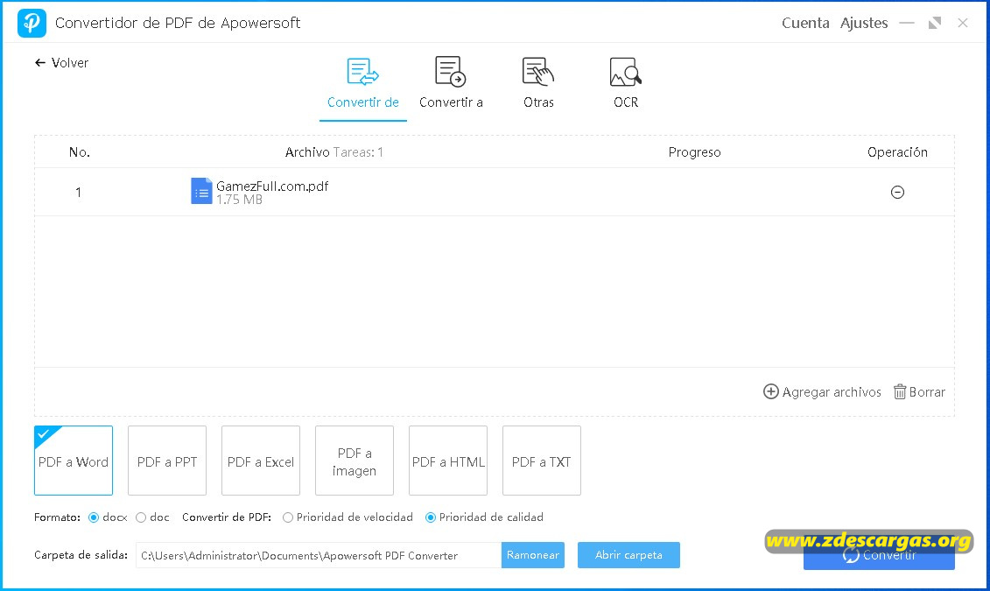Select the docx format radio button

pyautogui.click(x=94, y=517)
